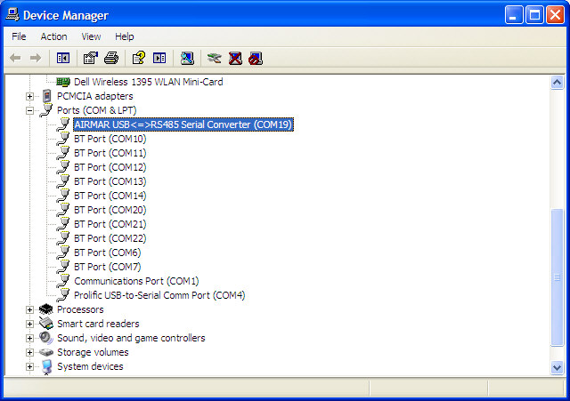Click the Ports (COM & LPT) category icon
The height and width of the screenshot is (401, 570).
(x=46, y=110)
